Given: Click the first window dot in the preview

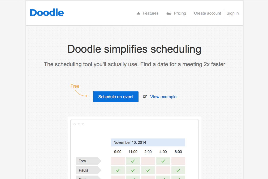Looking at the screenshot, I should [75, 124].
